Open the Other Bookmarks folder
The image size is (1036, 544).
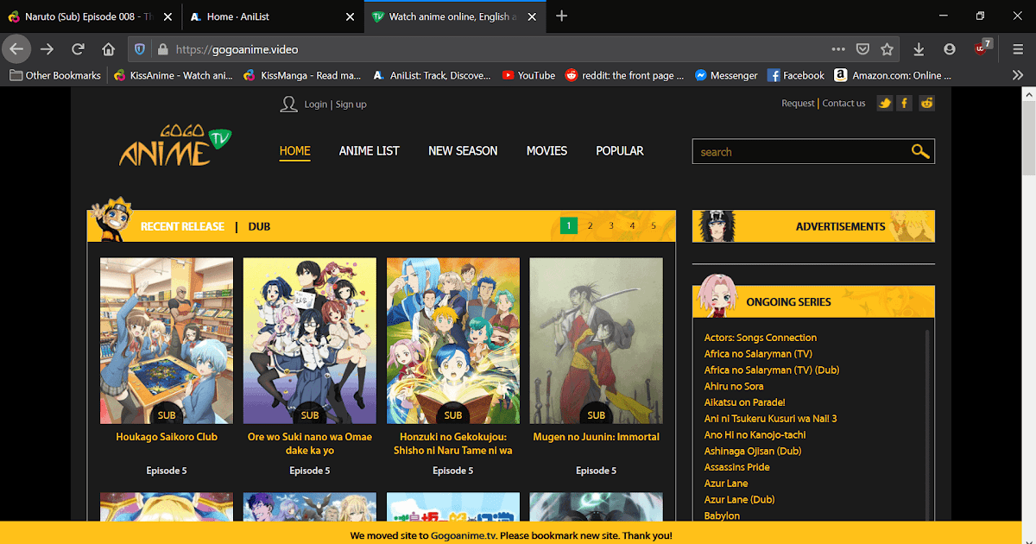coord(55,75)
